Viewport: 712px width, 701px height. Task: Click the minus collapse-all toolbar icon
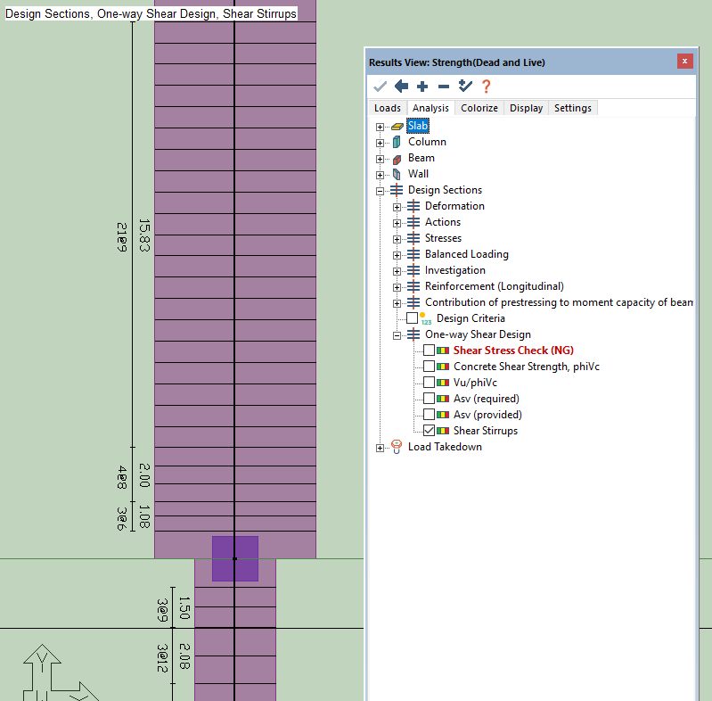443,87
